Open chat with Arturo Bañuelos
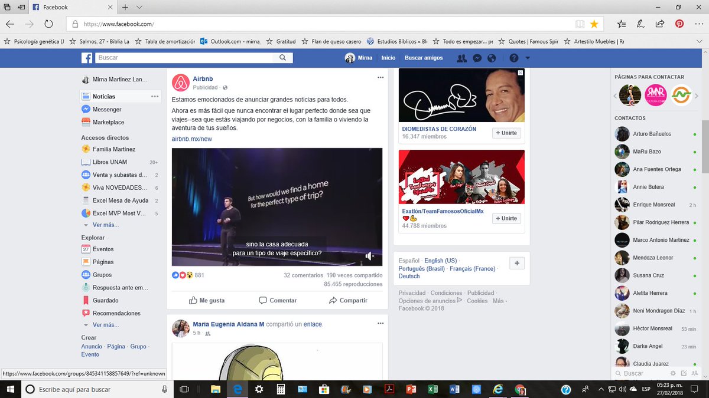This screenshot has width=709, height=398. 655,134
